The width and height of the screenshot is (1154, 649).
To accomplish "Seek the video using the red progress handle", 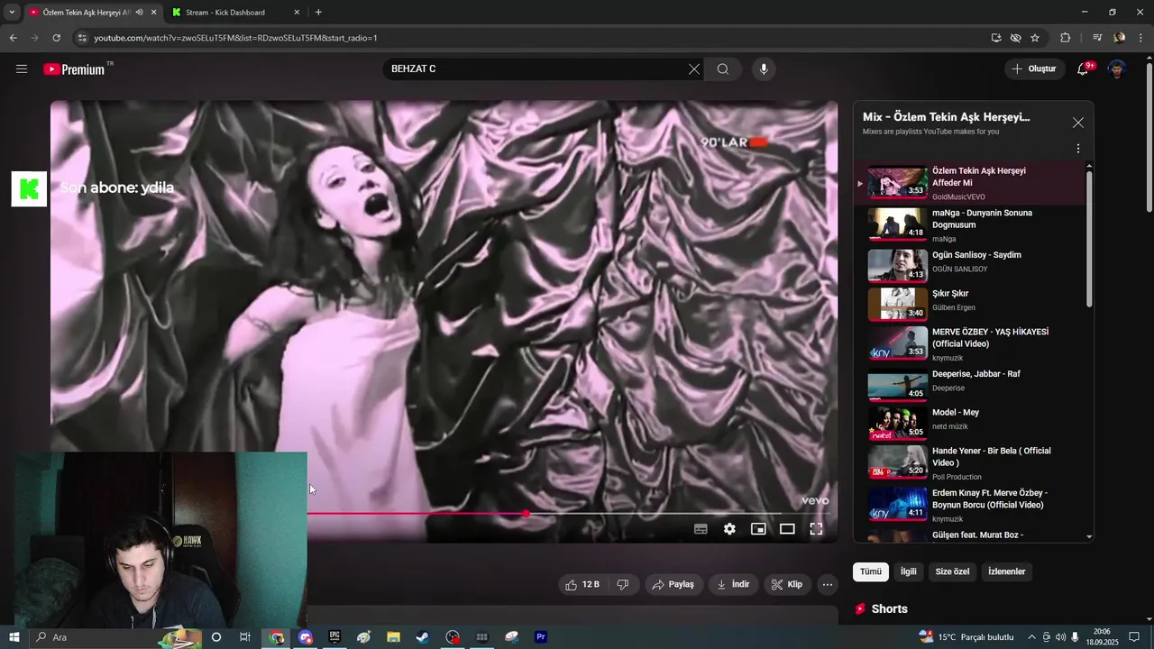I will pos(526,514).
